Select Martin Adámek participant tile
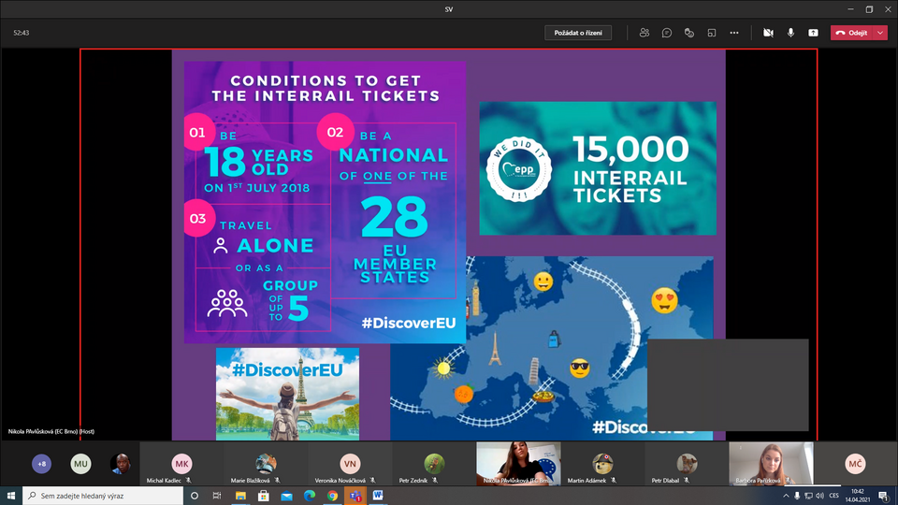The height and width of the screenshot is (505, 898). coord(602,464)
